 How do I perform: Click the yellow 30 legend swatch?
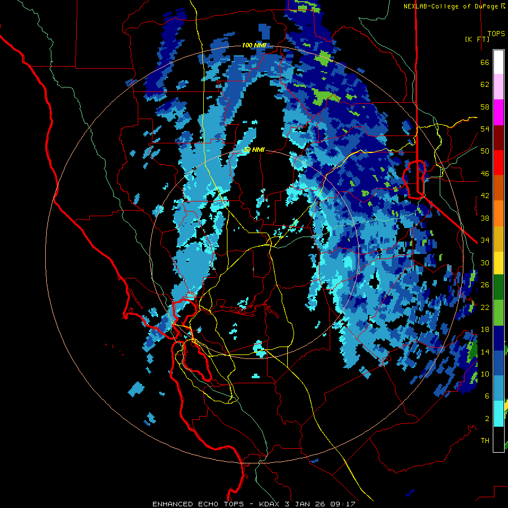498,263
